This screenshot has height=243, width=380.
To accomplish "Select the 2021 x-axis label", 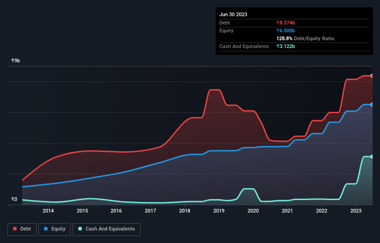I will (x=287, y=211).
